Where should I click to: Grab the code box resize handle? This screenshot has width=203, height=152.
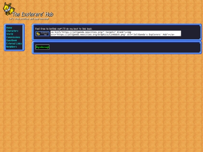[x=180, y=35]
